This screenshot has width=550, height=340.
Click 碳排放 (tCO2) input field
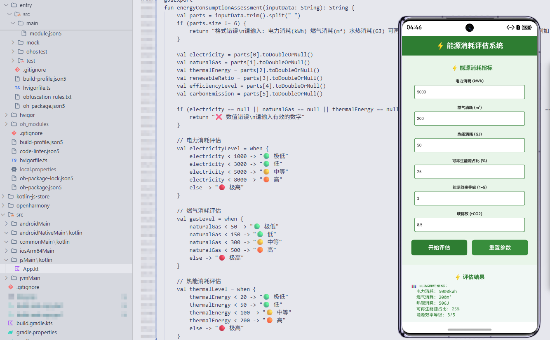[469, 225]
